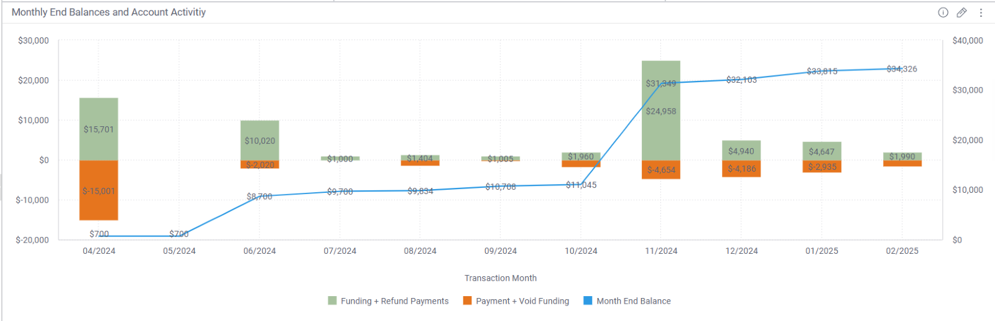This screenshot has width=995, height=321.
Task: Open the chart info icon
Action: (943, 12)
